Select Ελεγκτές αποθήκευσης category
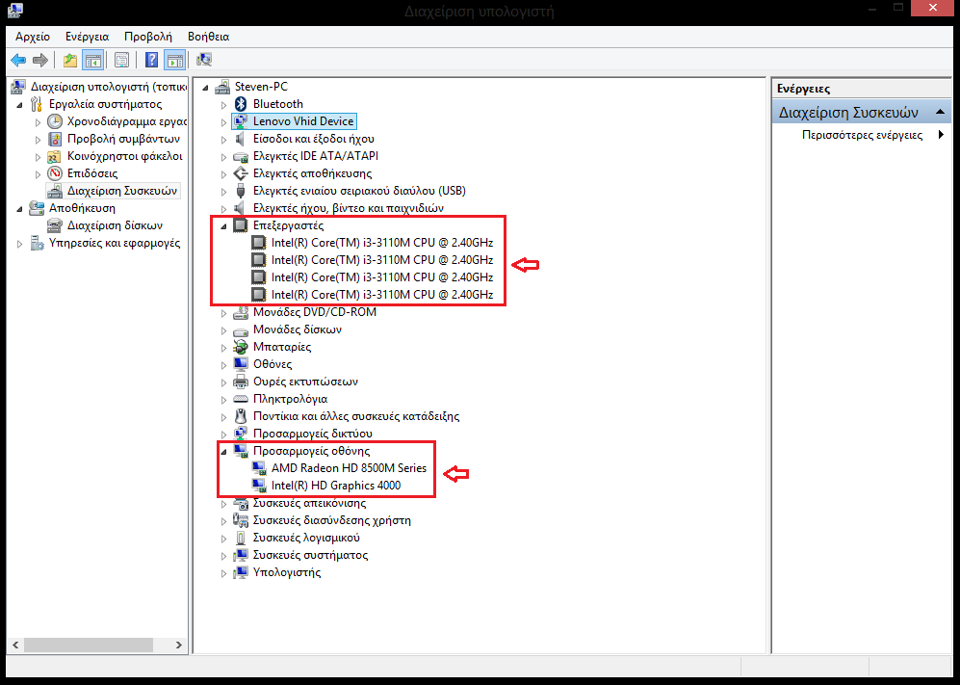The width and height of the screenshot is (960, 685). pos(312,173)
